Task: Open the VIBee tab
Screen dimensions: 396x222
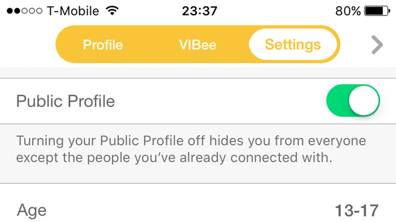Action: coord(198,45)
